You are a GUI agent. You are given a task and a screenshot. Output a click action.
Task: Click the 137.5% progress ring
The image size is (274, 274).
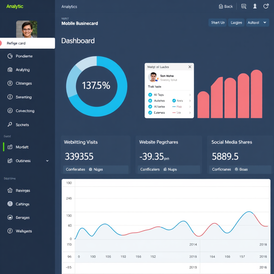tap(97, 86)
